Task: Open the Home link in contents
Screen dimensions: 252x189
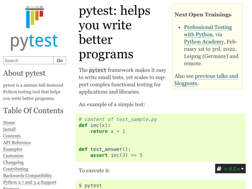Action: point(9,122)
